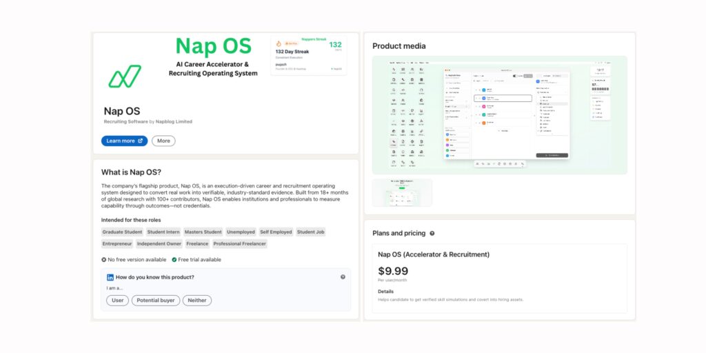
Task: Click the Learn more button
Action: click(x=124, y=141)
